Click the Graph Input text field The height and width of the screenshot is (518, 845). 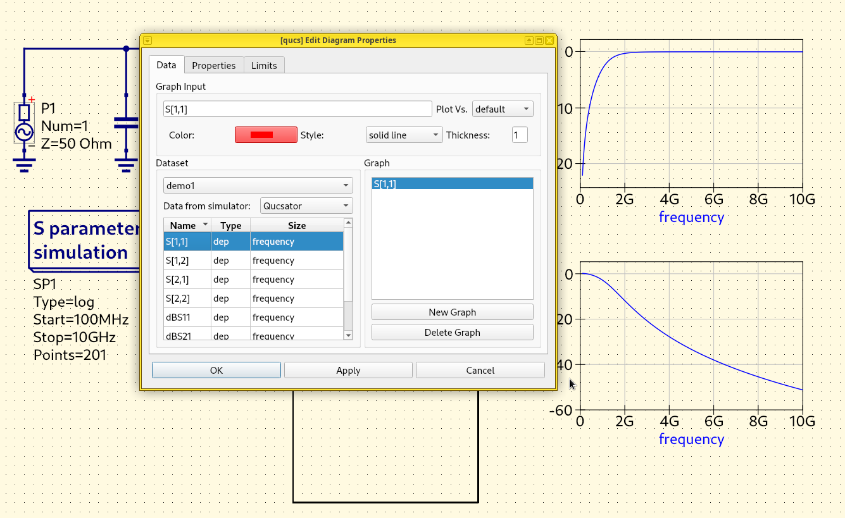[297, 109]
